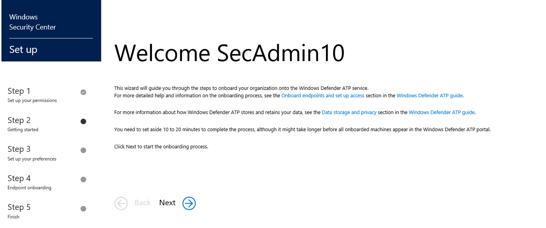Click the Step 3 gray dot indicator

(x=83, y=150)
